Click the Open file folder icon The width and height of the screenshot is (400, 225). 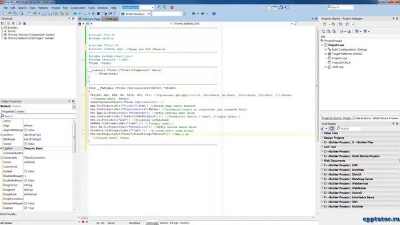click(35, 14)
